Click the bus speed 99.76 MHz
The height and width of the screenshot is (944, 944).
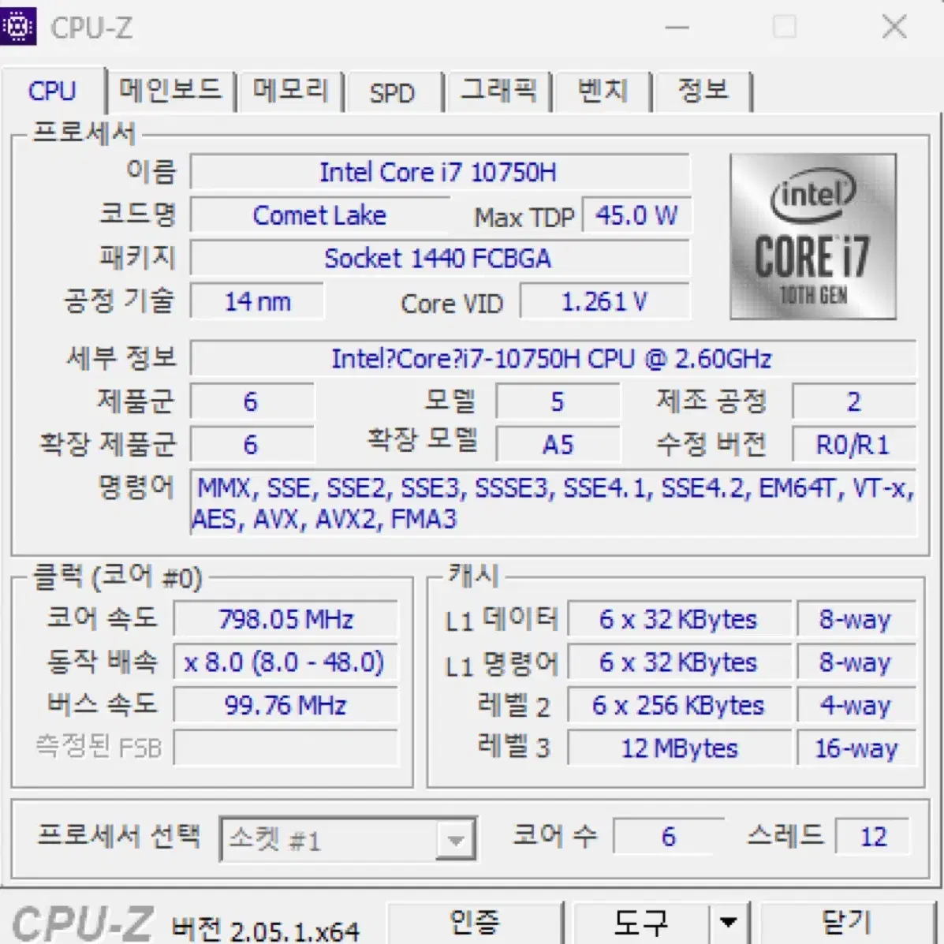286,705
